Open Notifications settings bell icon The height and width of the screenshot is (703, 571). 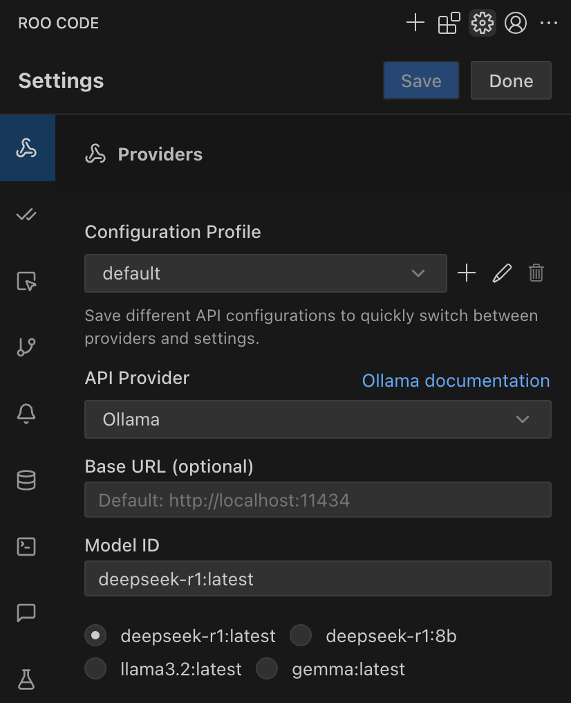26,414
